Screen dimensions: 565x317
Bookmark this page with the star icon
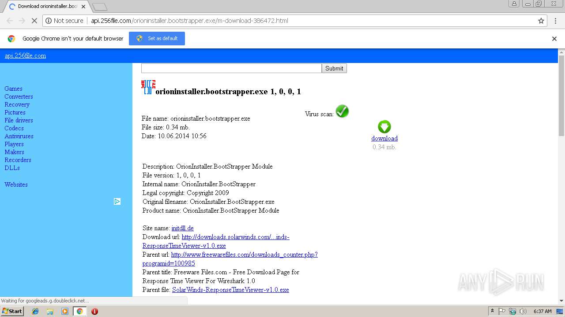click(x=541, y=21)
